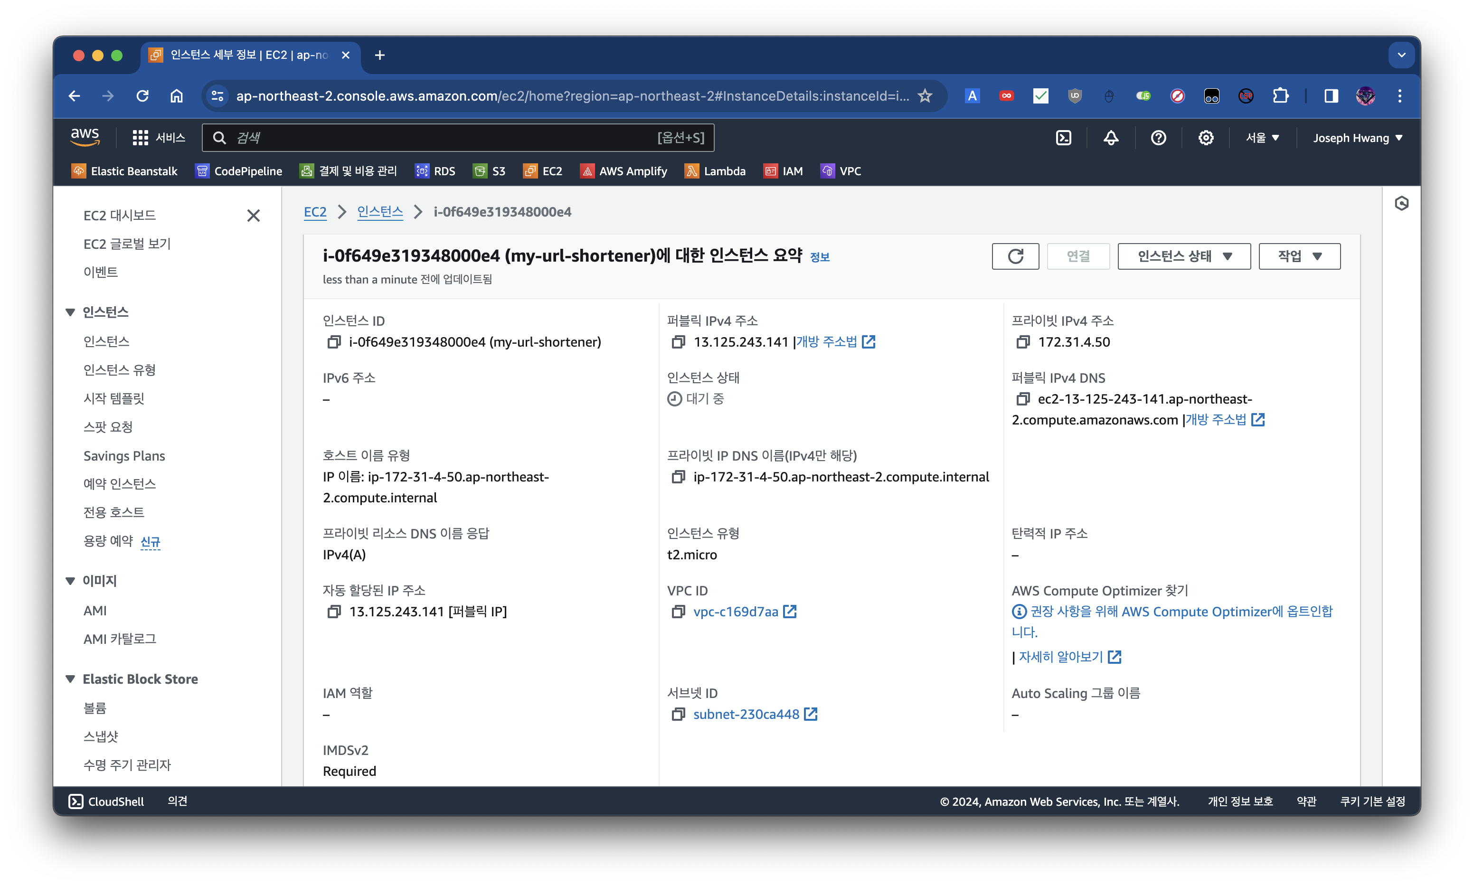Open 인스턴스 유형 in the sidebar
This screenshot has width=1474, height=886.
click(x=119, y=370)
